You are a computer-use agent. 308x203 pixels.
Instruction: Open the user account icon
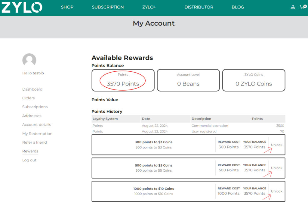293,7
